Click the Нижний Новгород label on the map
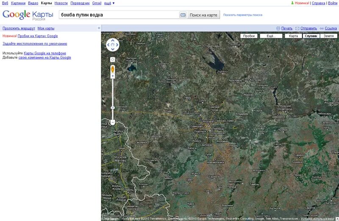This screenshot has height=221, width=339. [x=285, y=108]
